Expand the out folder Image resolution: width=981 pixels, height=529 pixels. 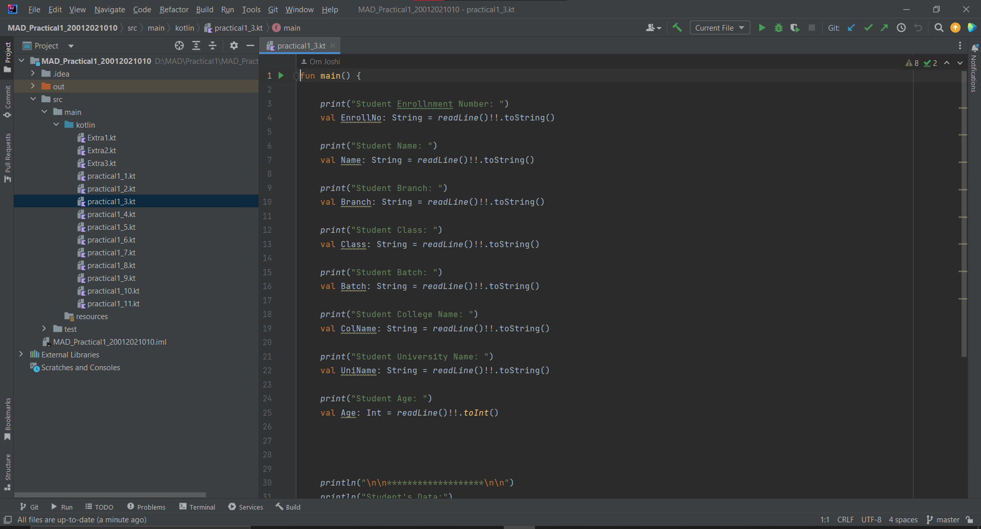point(33,86)
